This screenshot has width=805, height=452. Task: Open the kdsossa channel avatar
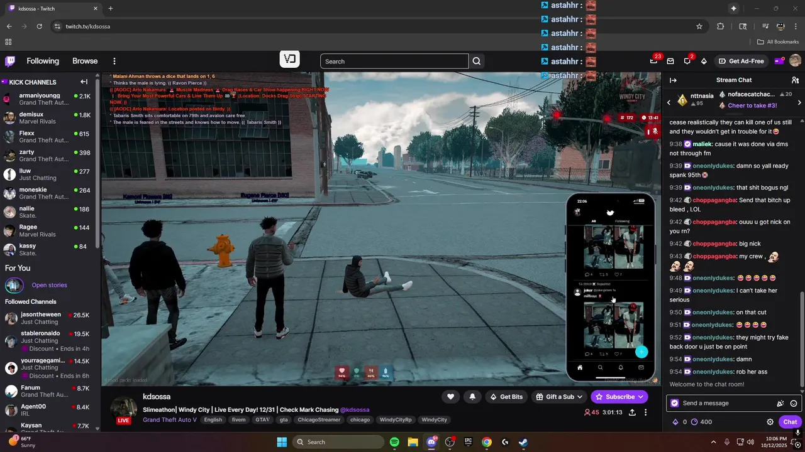point(124,410)
